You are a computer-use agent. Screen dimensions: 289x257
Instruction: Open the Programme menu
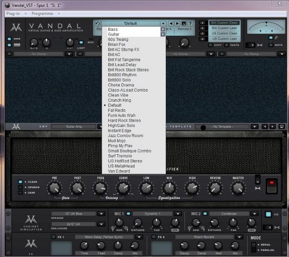[x=42, y=14]
